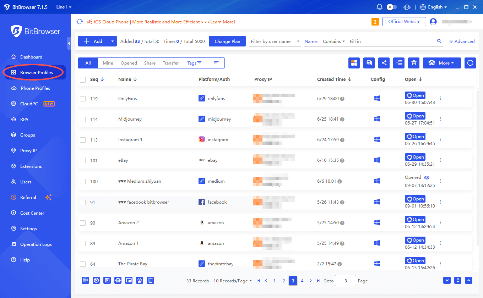
Task: Refresh the iOS Cloud Phone announcement banner
Action: point(80,22)
